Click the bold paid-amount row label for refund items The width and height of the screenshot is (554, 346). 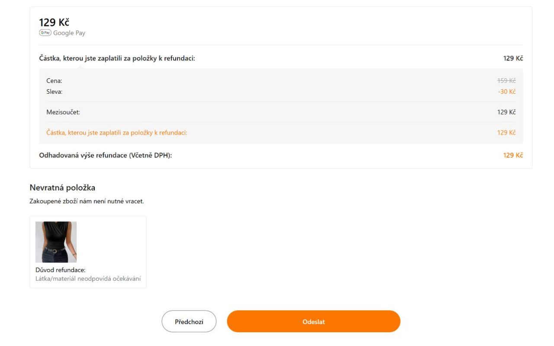[x=117, y=58]
